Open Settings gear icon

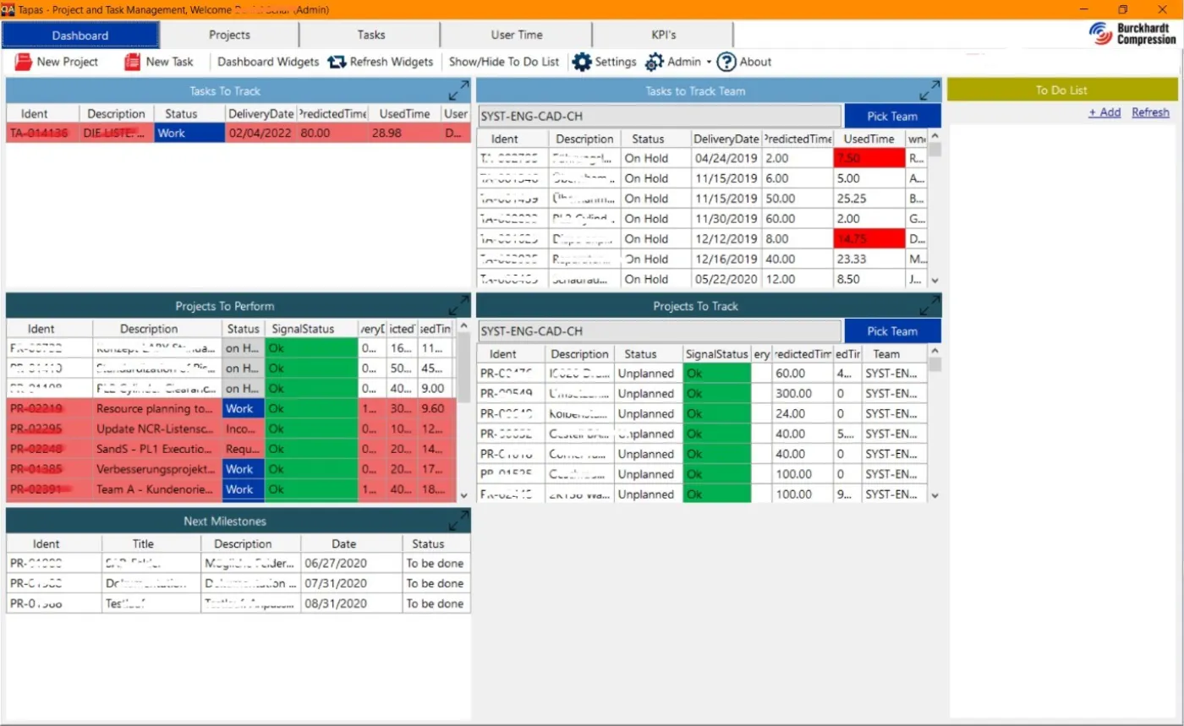coord(582,62)
